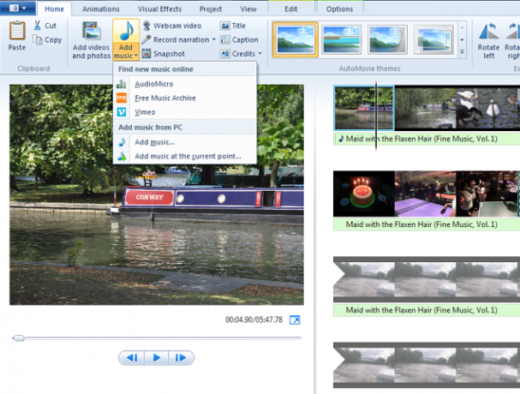Image resolution: width=520 pixels, height=394 pixels.
Task: Switch to the Home tab
Action: click(54, 9)
